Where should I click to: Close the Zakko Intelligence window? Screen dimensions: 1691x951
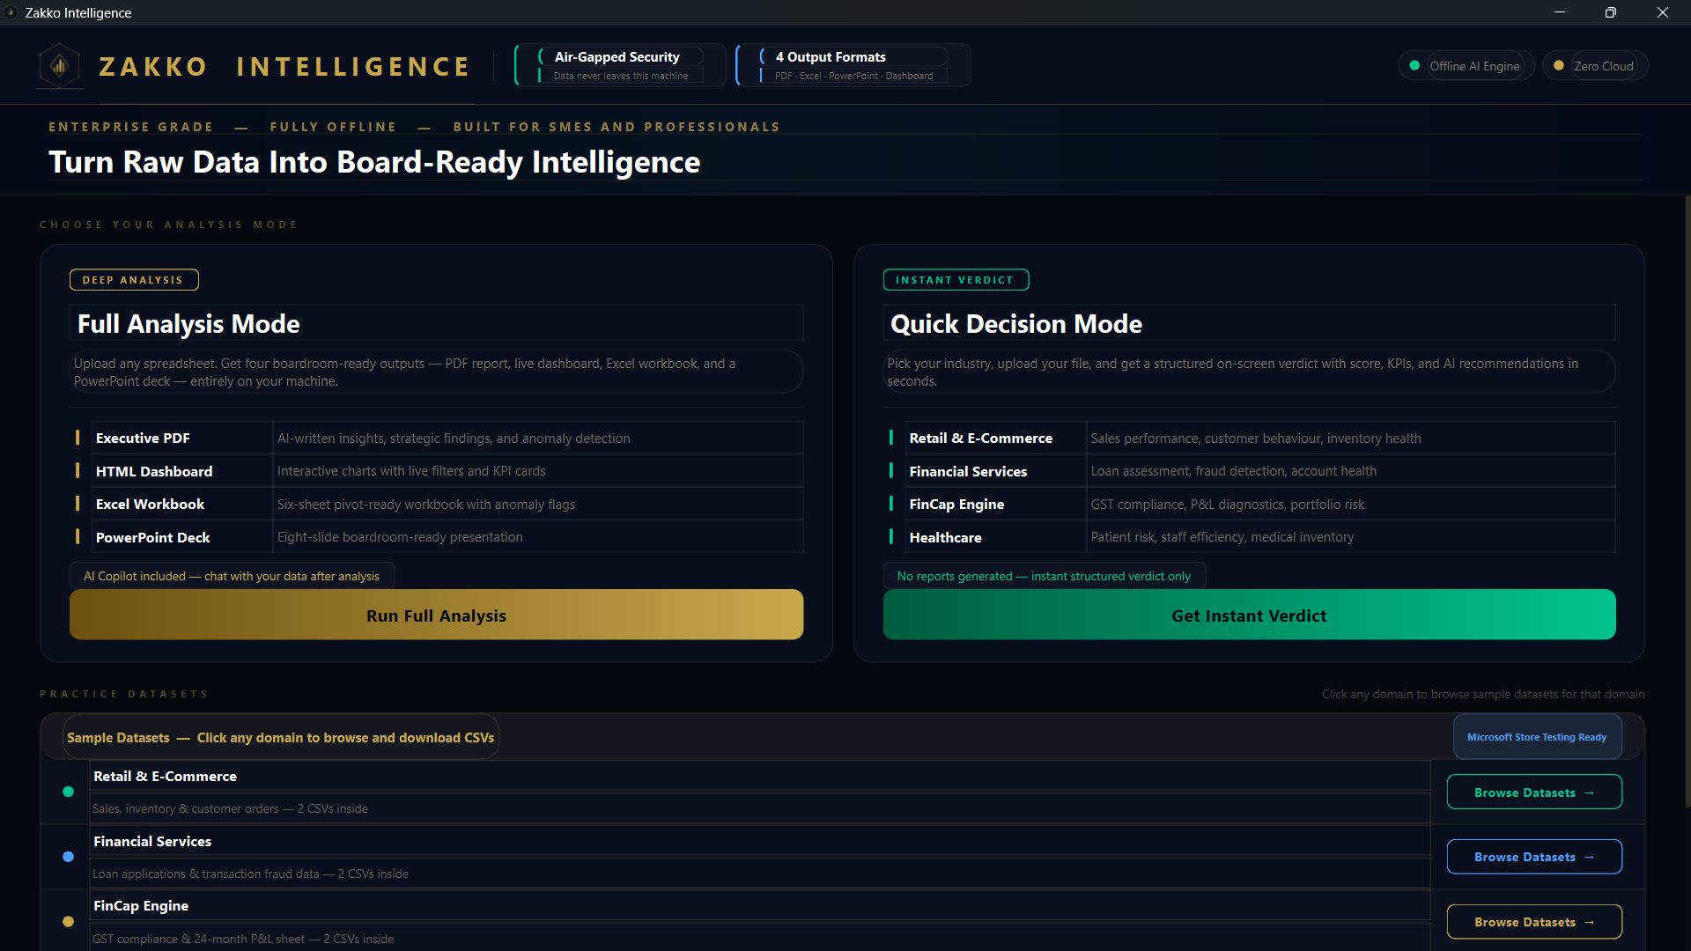[1663, 12]
